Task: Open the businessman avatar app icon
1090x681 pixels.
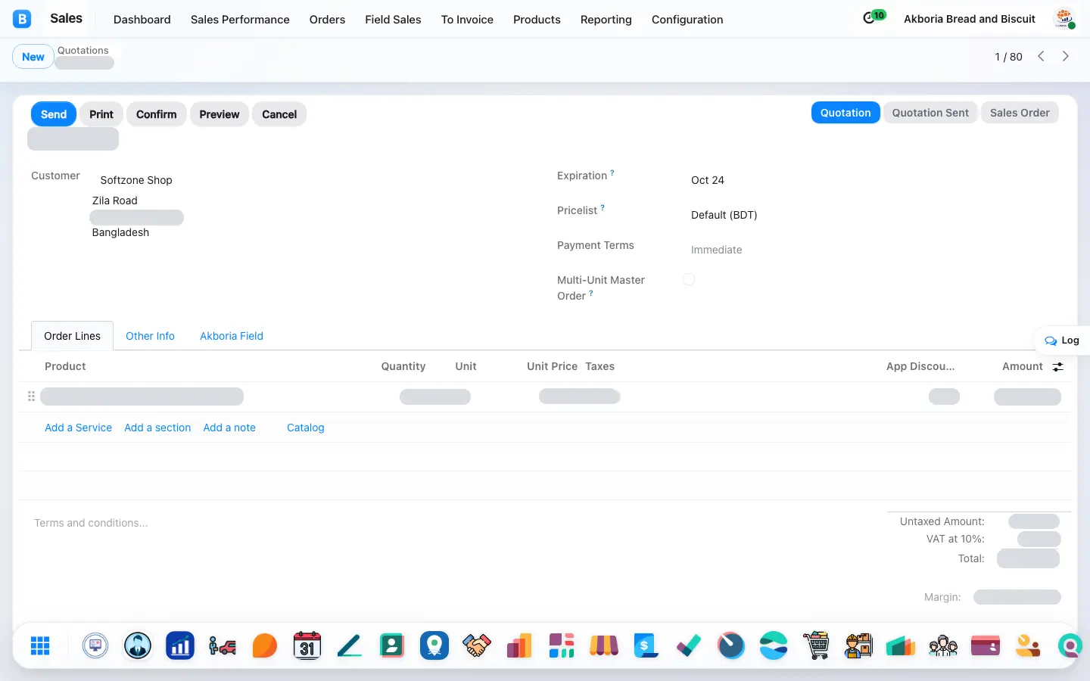Action: pos(138,645)
